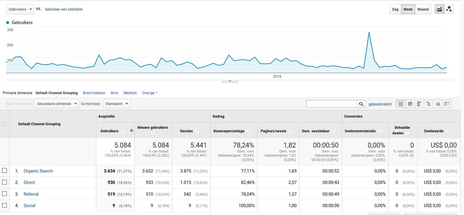
Task: Sort by Bouncepercentage column header
Action: click(x=229, y=131)
